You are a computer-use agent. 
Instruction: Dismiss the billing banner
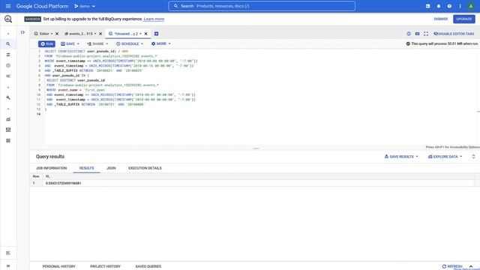click(441, 19)
